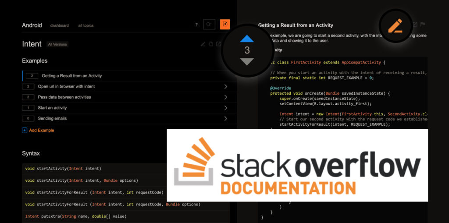Screen dimensions: 449x223
Task: Open the dashboard nav link
Action: pyautogui.click(x=60, y=25)
